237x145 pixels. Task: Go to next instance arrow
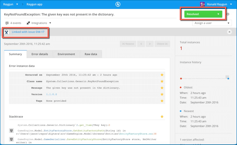coord(150,44)
